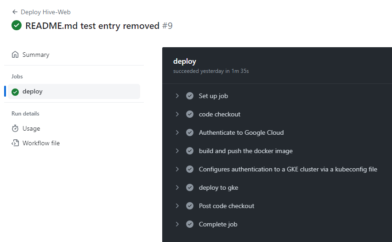The width and height of the screenshot is (392, 242).
Task: Click the check icon next to Complete job
Action: coord(190,224)
